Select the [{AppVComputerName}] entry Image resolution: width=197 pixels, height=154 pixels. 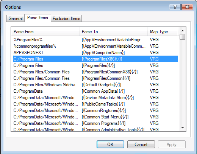point(103,53)
